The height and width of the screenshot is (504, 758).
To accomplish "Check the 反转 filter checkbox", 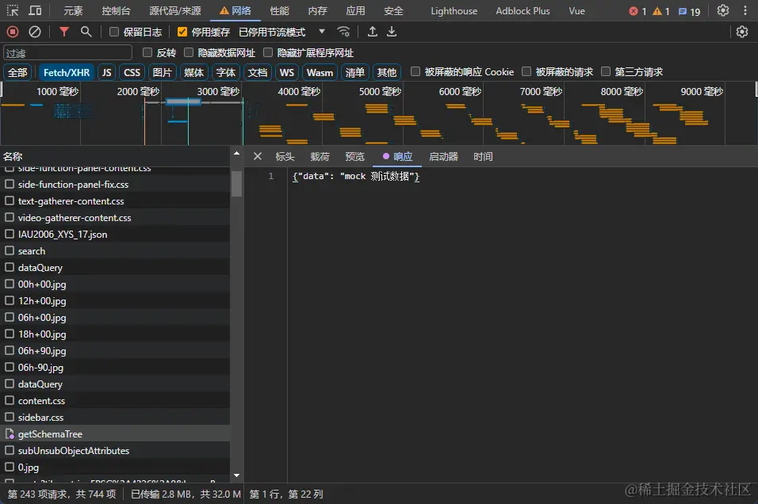I will (147, 52).
